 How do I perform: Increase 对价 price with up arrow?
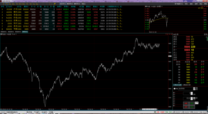pyautogui.click(x=192, y=98)
